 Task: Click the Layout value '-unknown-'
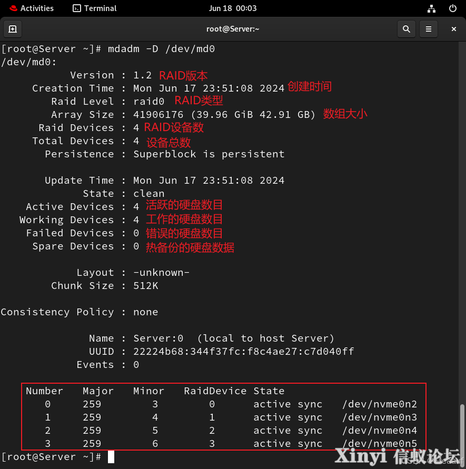coord(161,273)
